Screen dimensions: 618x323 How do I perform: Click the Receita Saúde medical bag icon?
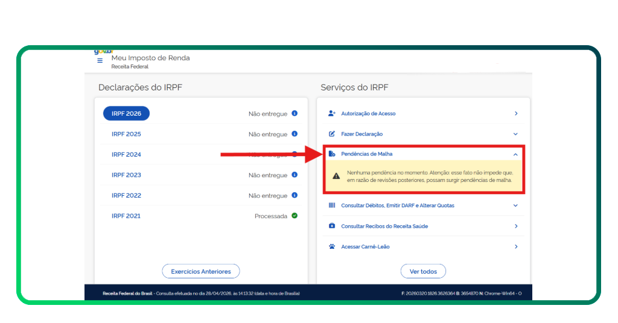pos(332,226)
